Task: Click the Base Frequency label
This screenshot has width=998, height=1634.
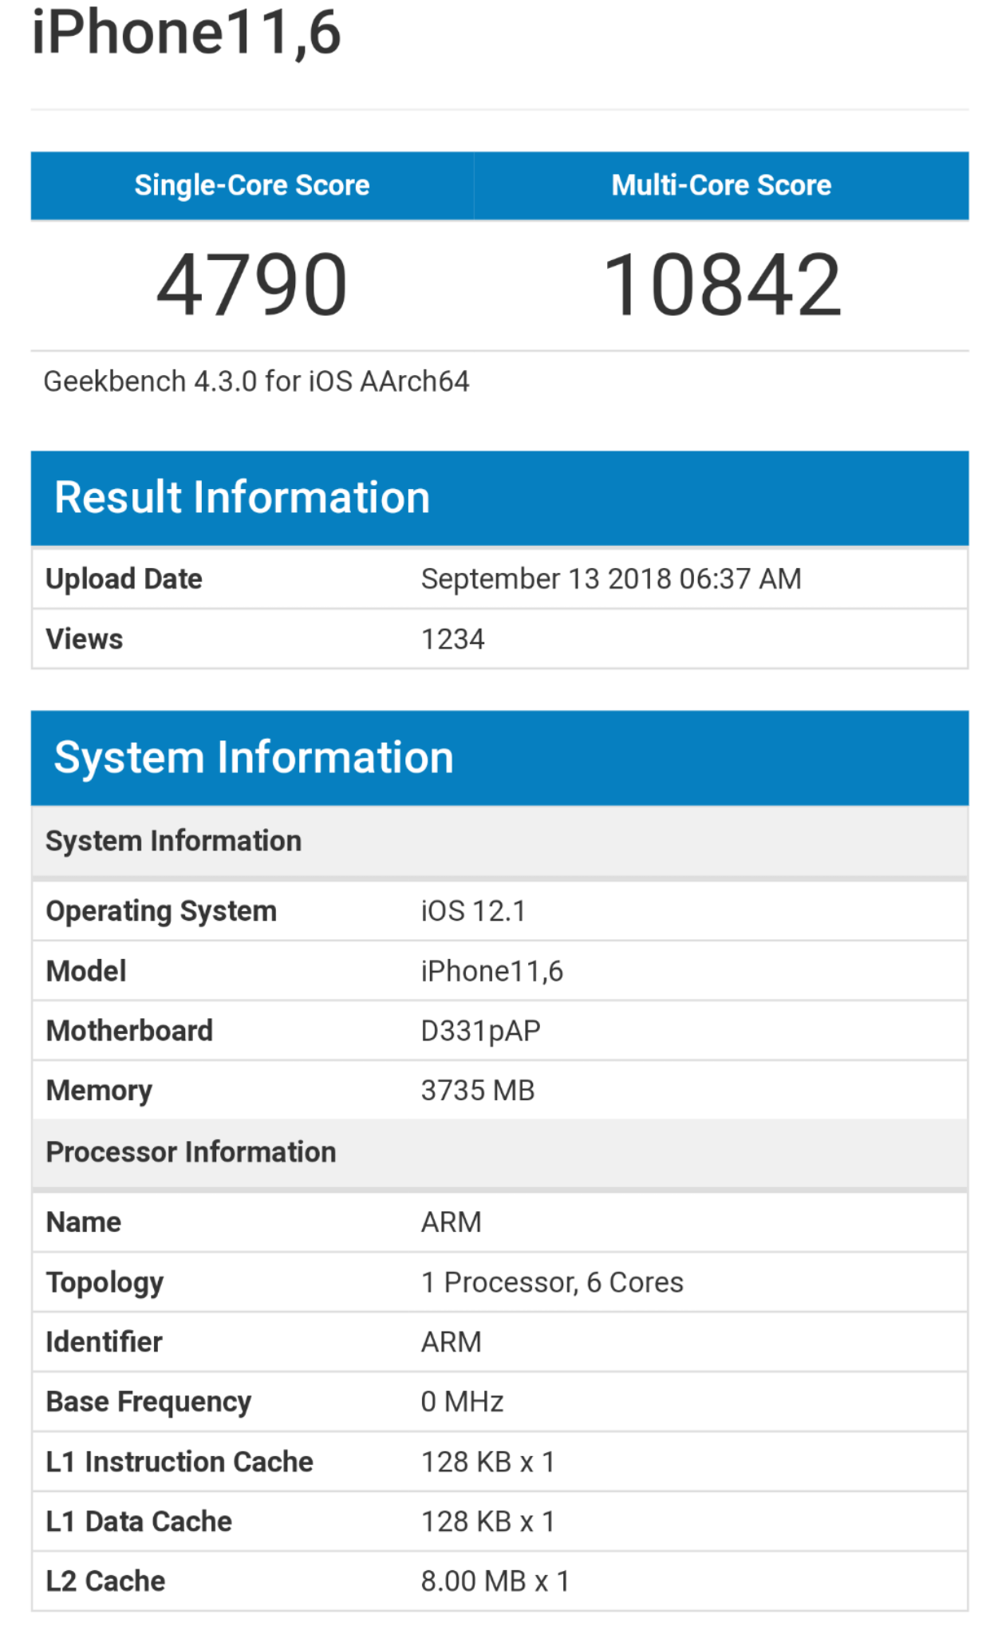Action: point(148,1402)
